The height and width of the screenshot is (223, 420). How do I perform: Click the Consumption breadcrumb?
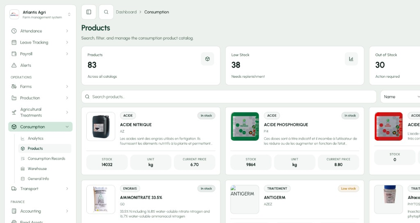click(157, 12)
